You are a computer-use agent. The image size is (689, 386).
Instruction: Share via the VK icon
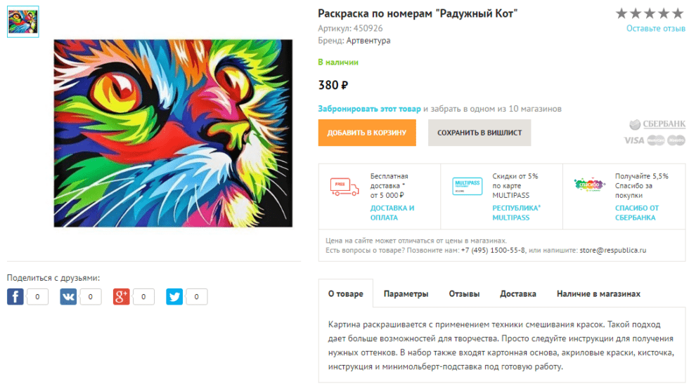(68, 297)
